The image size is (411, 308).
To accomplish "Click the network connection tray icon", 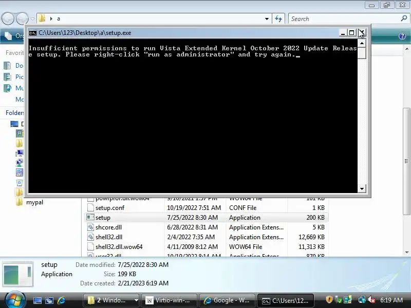I will [362, 300].
